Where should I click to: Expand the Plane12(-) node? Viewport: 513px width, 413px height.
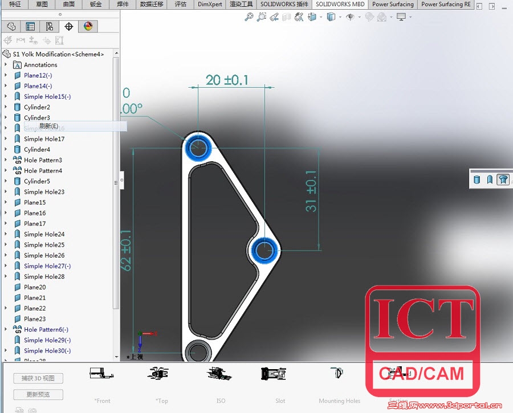(x=6, y=75)
